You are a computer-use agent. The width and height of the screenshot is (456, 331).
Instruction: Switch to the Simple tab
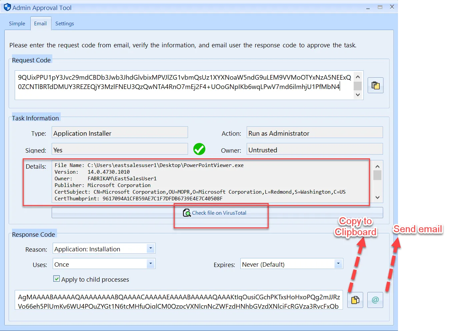point(17,23)
